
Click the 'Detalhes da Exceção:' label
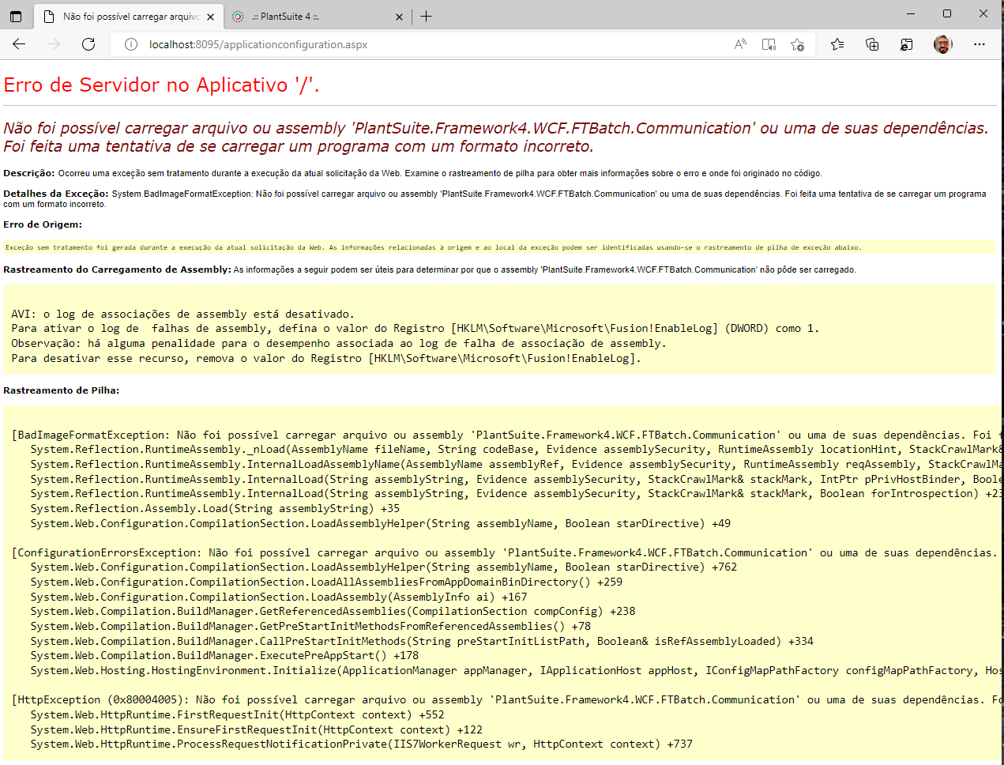pyautogui.click(x=56, y=194)
